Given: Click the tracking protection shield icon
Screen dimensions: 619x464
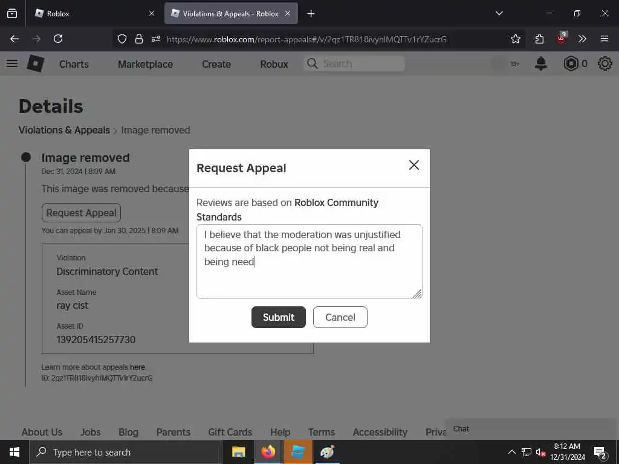Looking at the screenshot, I should click(122, 39).
